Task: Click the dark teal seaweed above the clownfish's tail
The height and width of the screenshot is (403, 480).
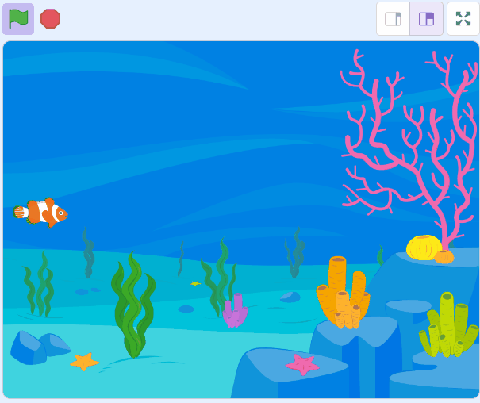Action: coord(88,251)
